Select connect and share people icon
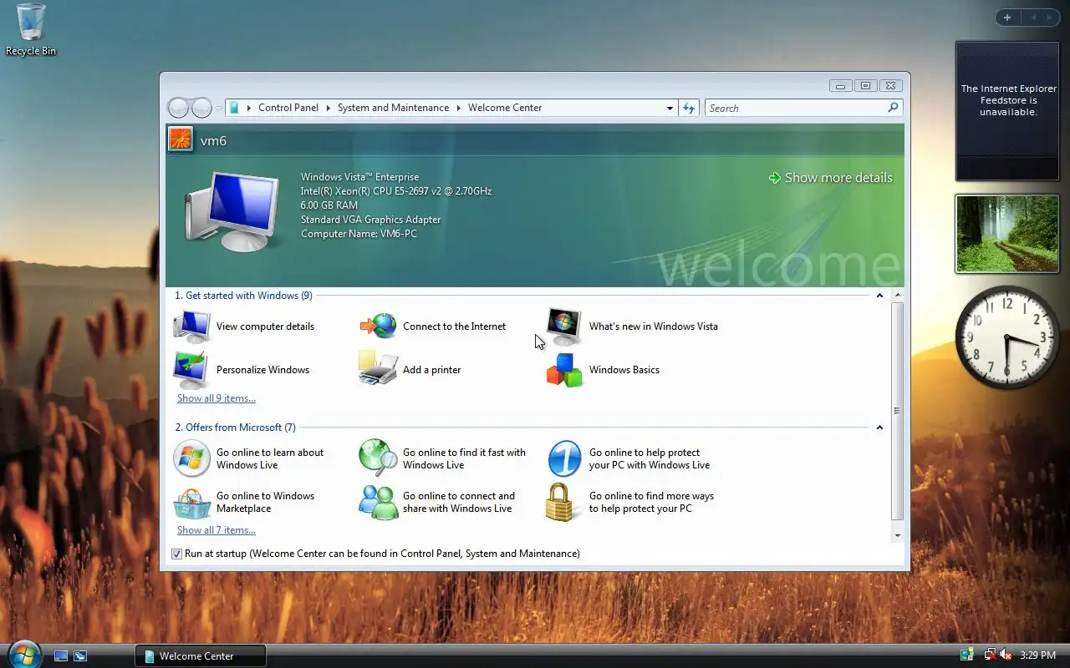Image resolution: width=1070 pixels, height=668 pixels. click(379, 502)
